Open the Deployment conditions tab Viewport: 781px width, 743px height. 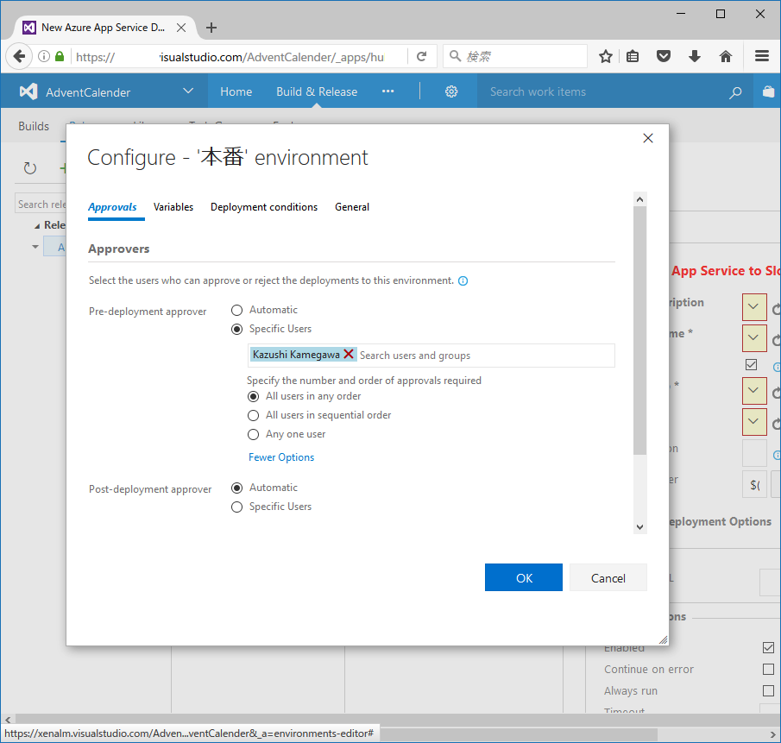[x=263, y=207]
